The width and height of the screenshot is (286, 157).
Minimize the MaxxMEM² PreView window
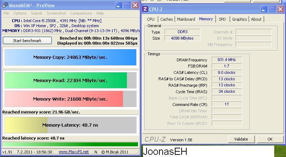pos(119,5)
